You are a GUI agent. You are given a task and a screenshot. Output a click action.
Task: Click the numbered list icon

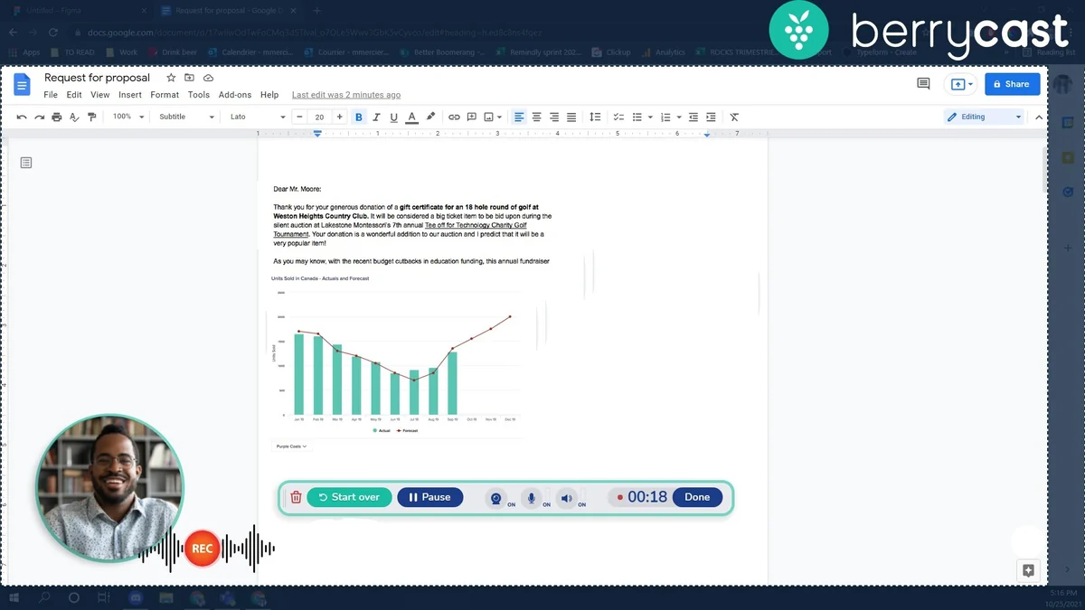point(665,117)
